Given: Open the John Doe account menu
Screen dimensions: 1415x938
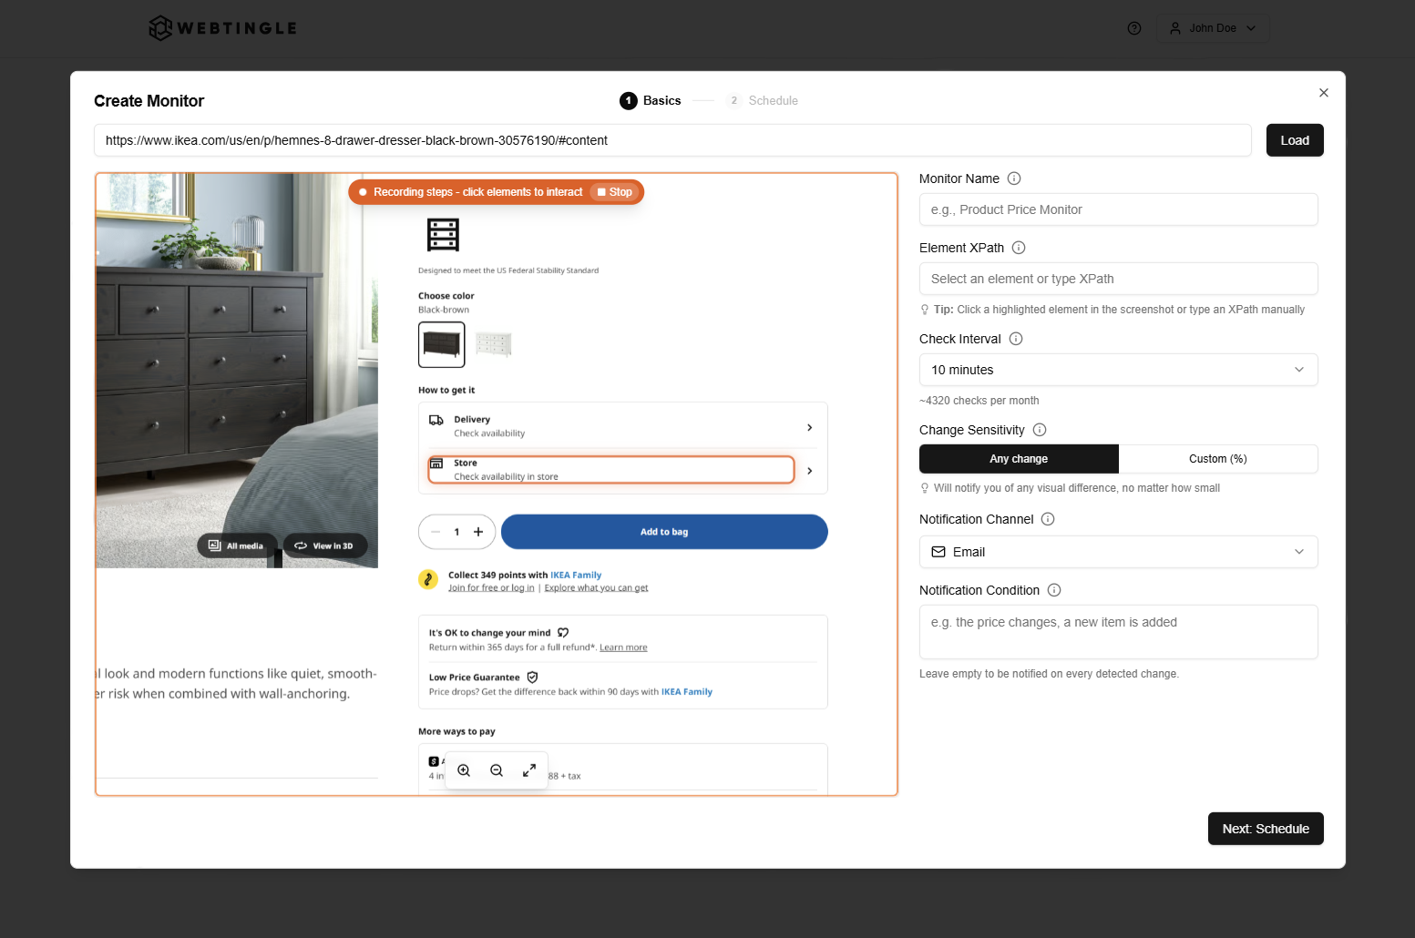Looking at the screenshot, I should tap(1213, 28).
